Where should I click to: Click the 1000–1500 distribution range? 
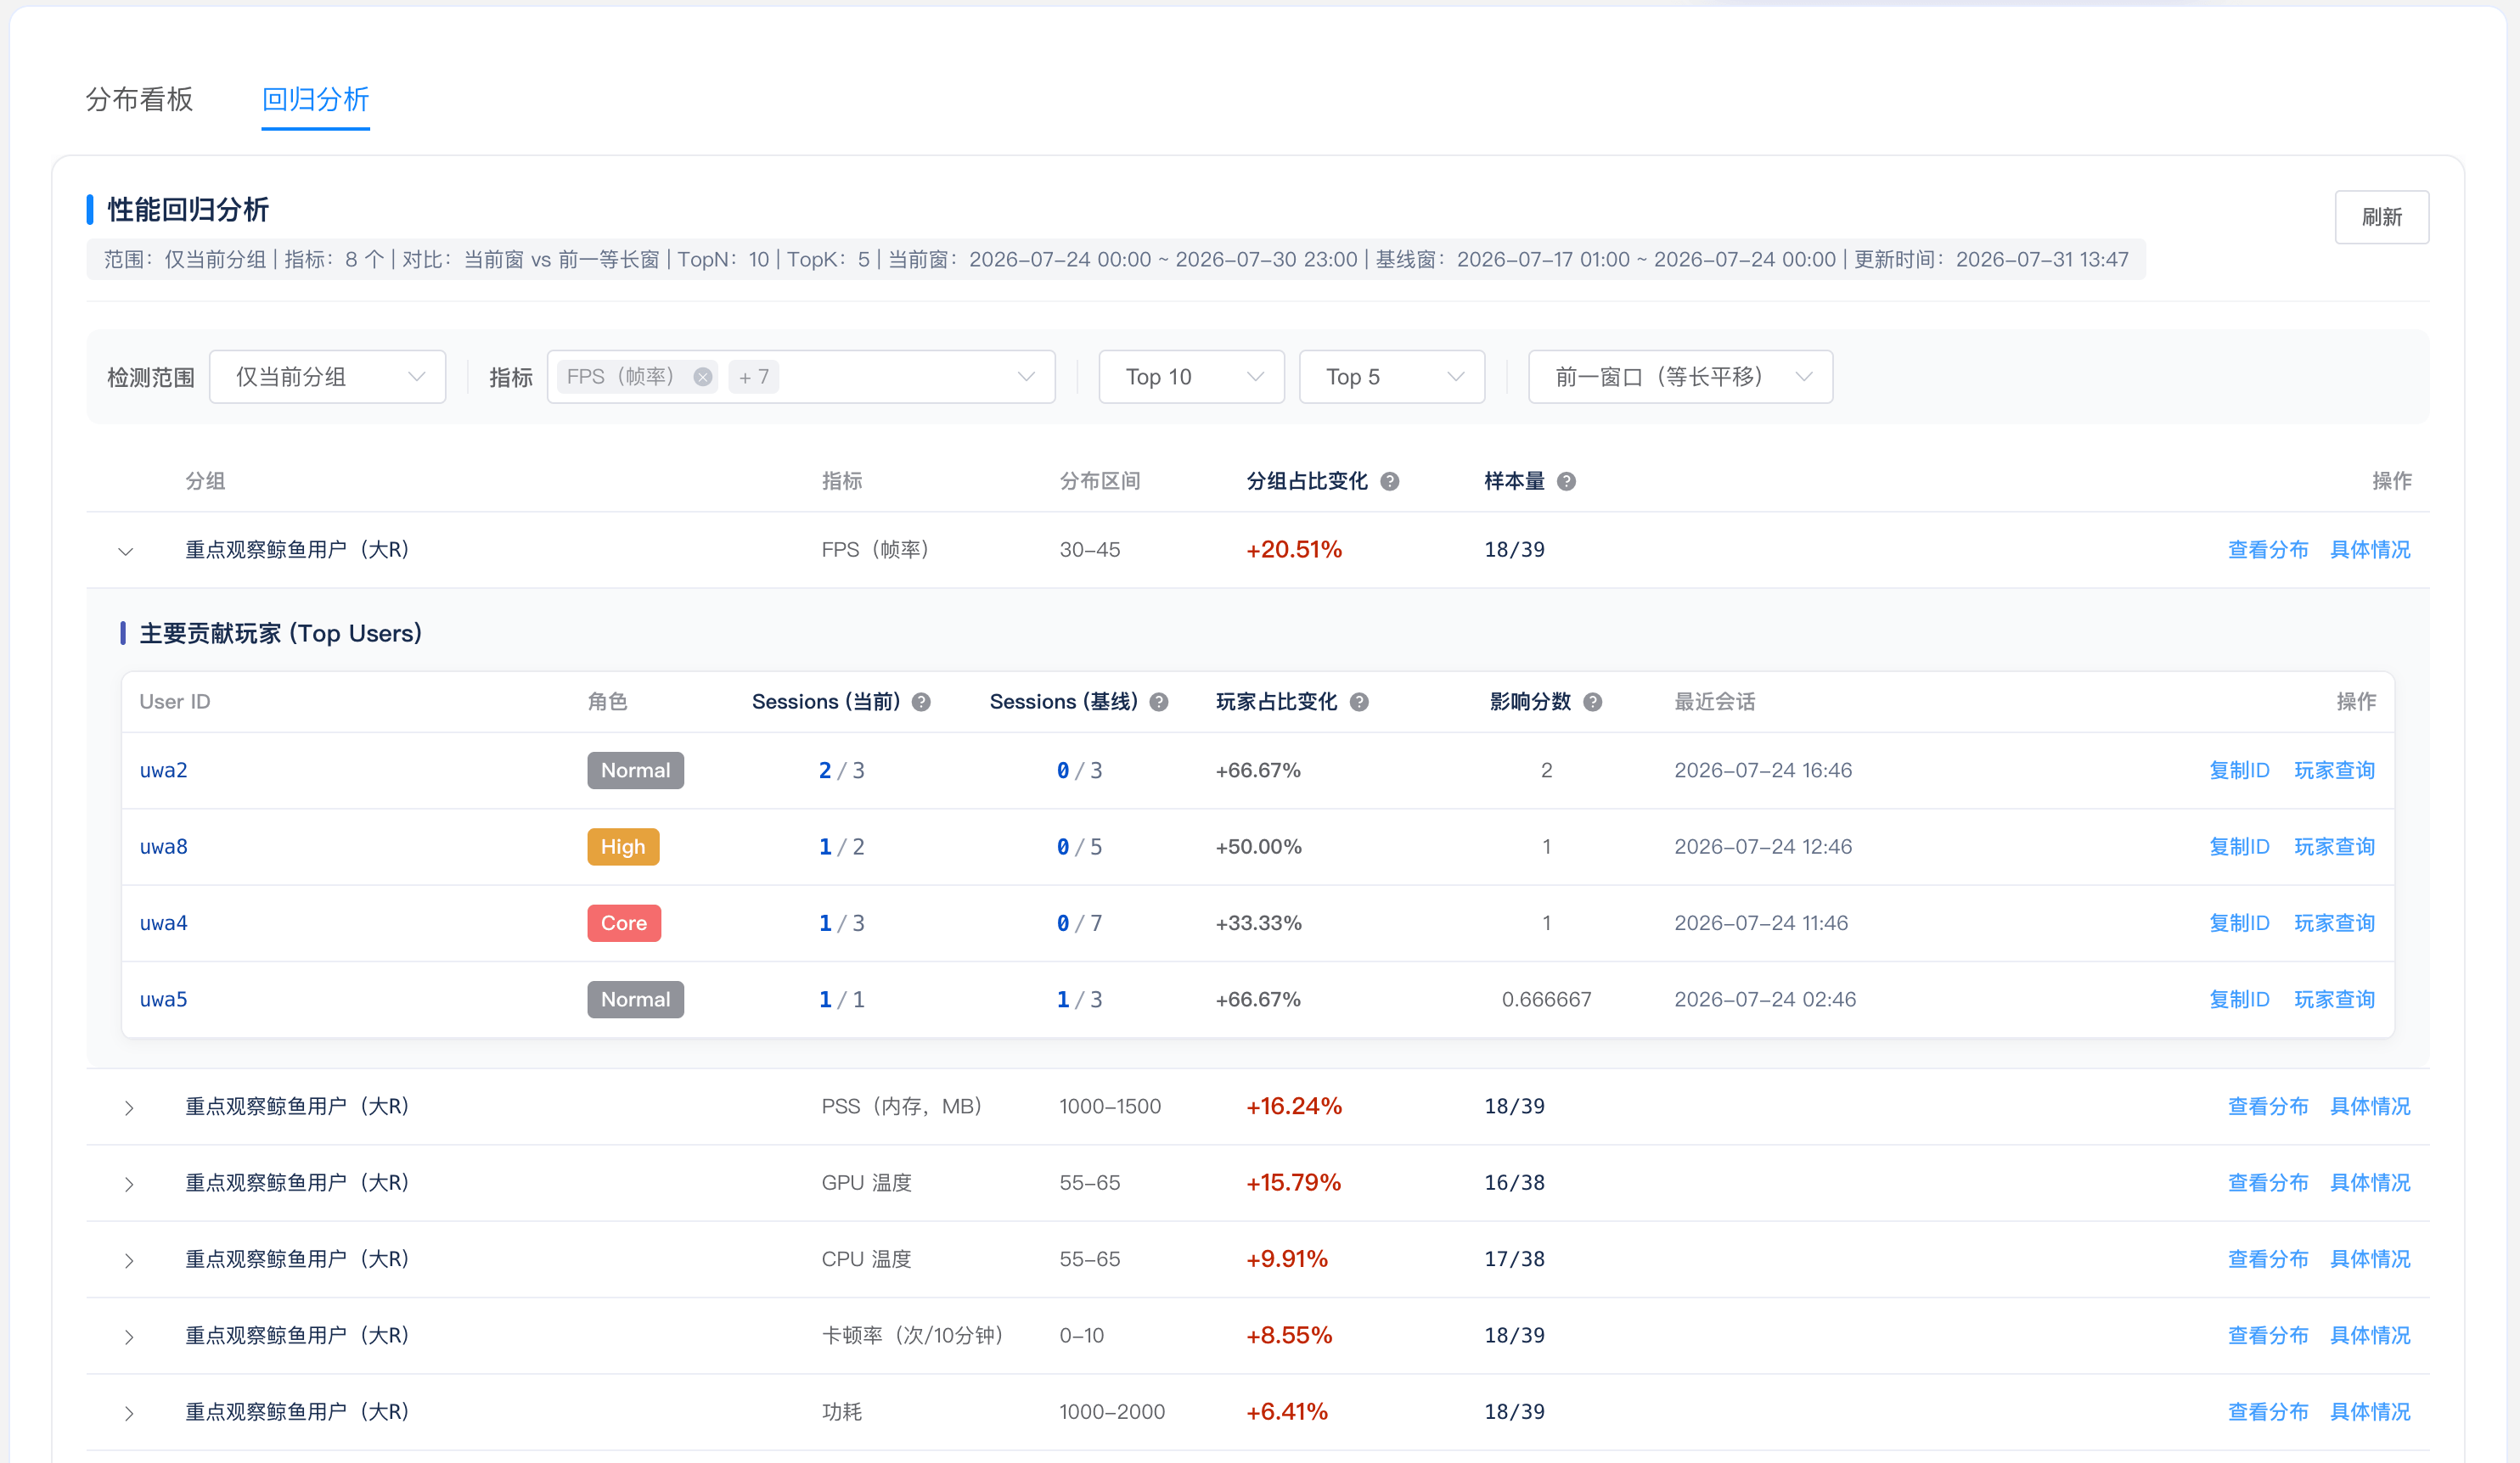[x=1110, y=1107]
